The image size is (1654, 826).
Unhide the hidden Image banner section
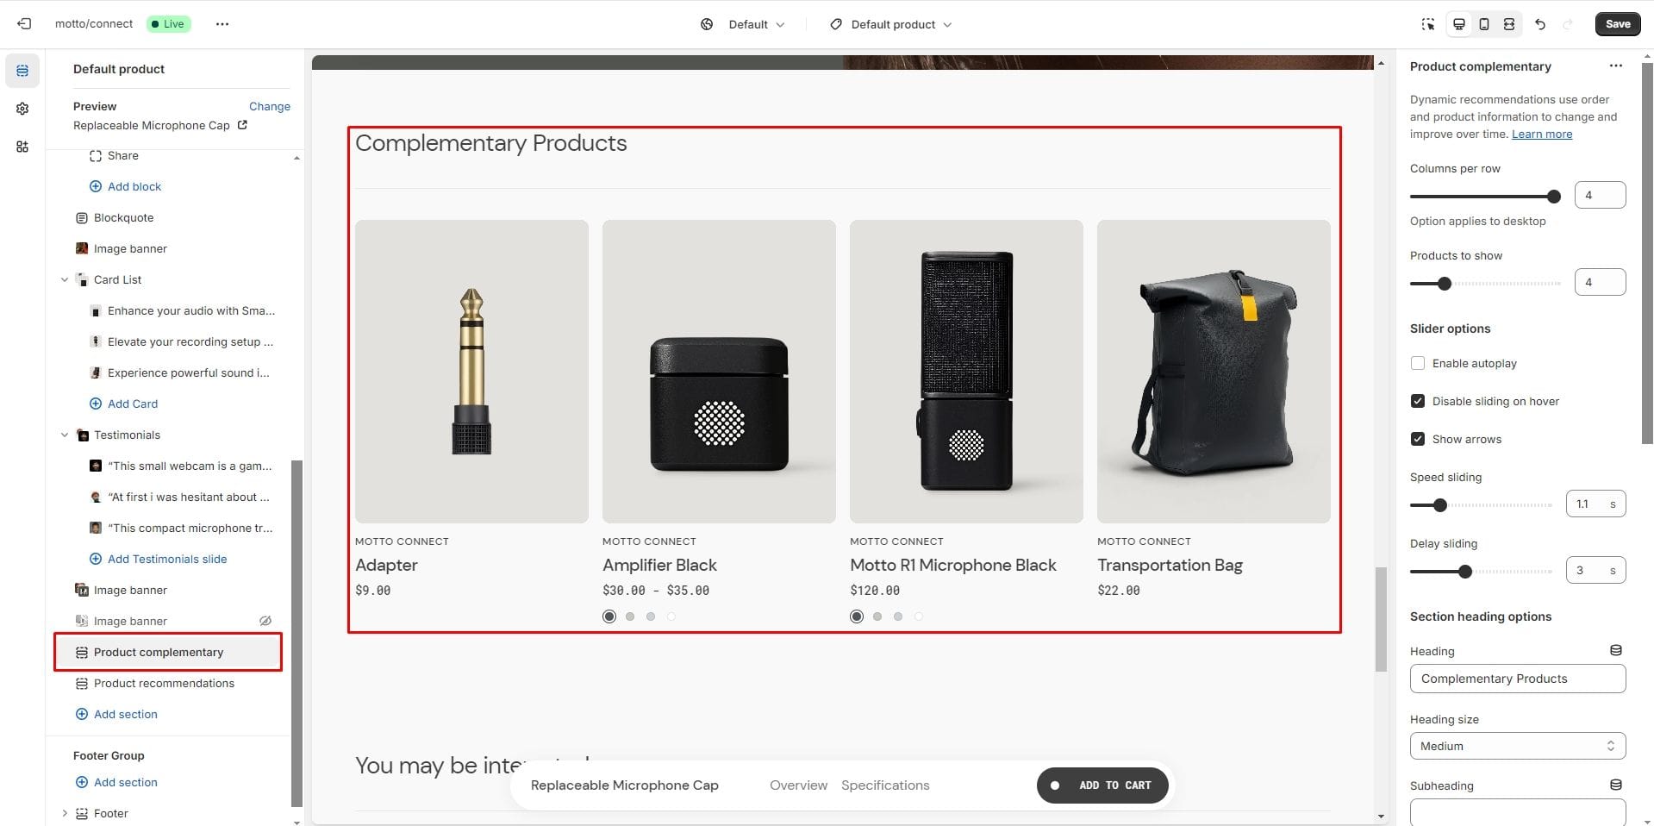(x=265, y=621)
